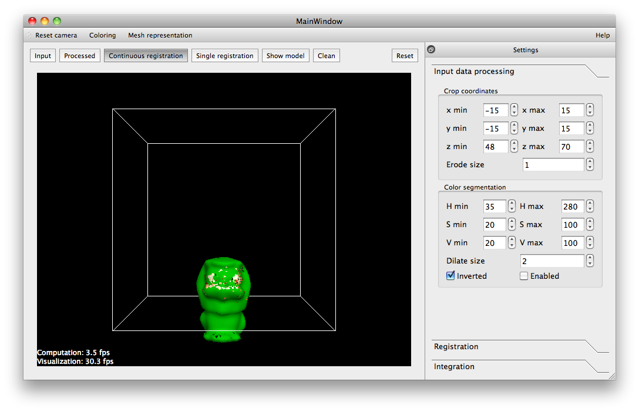Click the Visualization fps readout
The height and width of the screenshot is (412, 639).
point(75,362)
